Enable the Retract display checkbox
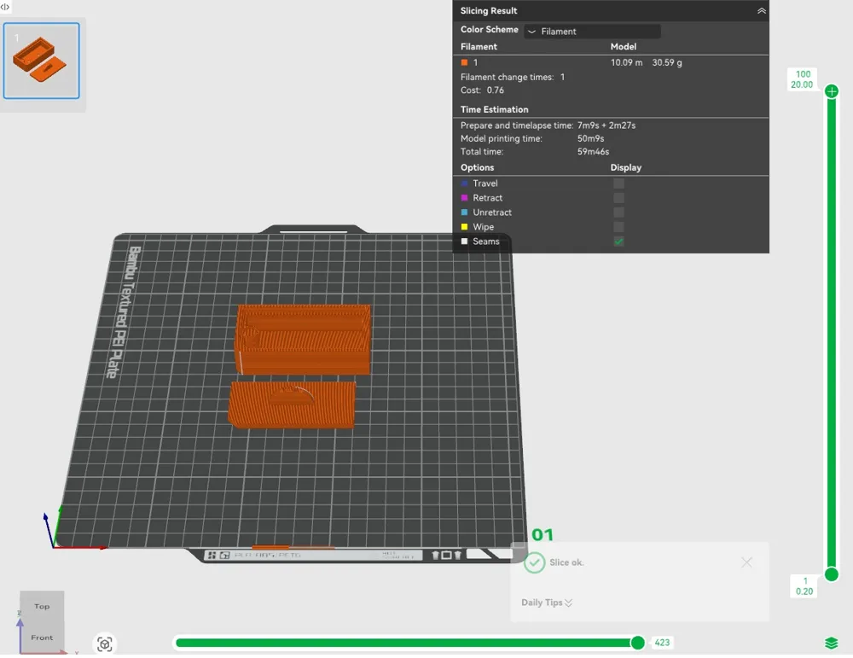The width and height of the screenshot is (853, 658). tap(618, 198)
